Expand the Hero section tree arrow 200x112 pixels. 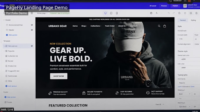click(x=4, y=46)
